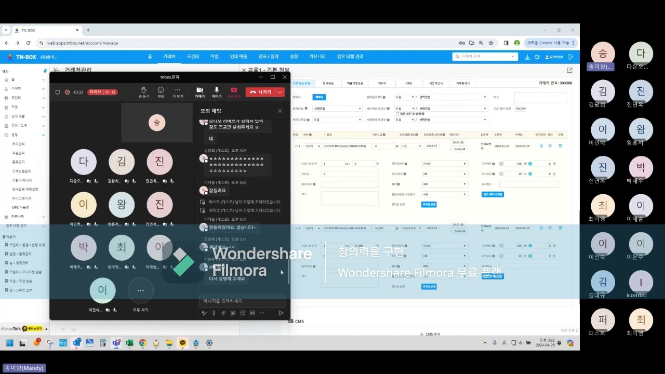Open change history icon in row 1
665x374 pixels.
click(541, 146)
